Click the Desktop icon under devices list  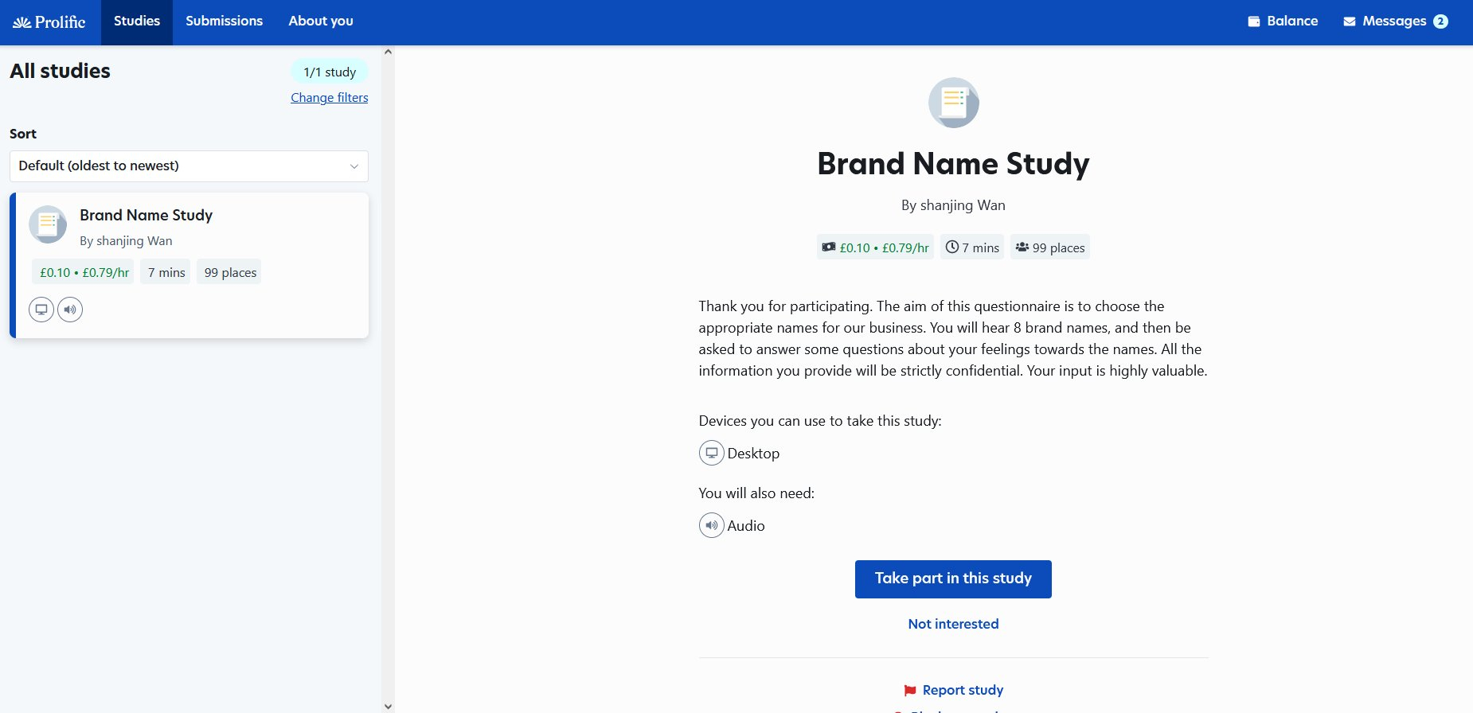(711, 453)
